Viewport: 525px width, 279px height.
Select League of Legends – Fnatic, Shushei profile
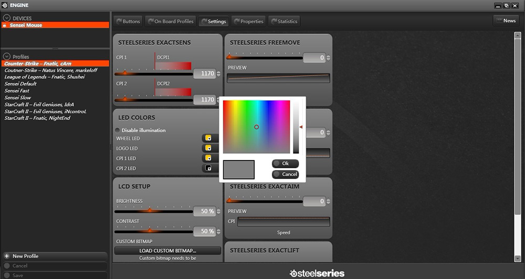[x=45, y=77]
